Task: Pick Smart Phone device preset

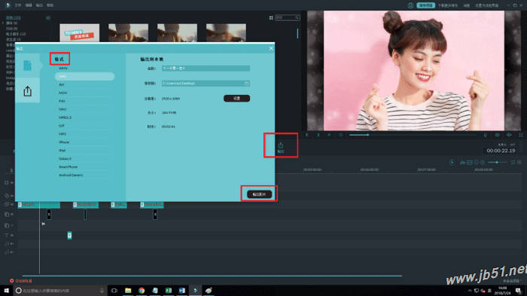Action: coord(69,167)
